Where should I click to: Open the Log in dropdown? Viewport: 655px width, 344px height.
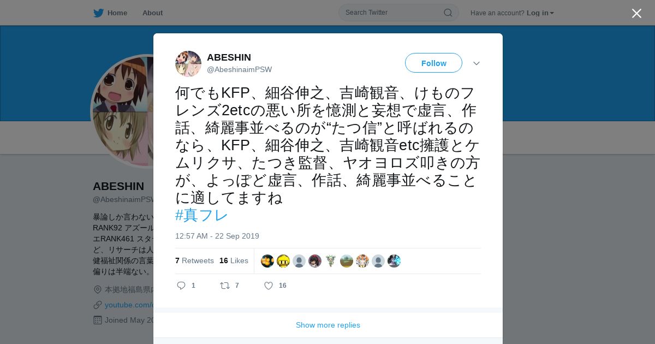540,13
